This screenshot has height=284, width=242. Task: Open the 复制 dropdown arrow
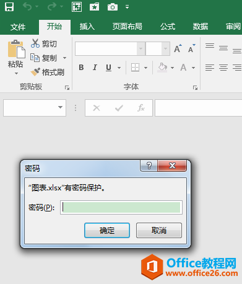(65, 58)
